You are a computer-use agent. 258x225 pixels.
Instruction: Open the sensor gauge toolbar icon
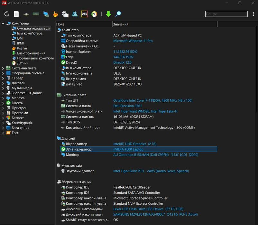tap(94, 14)
